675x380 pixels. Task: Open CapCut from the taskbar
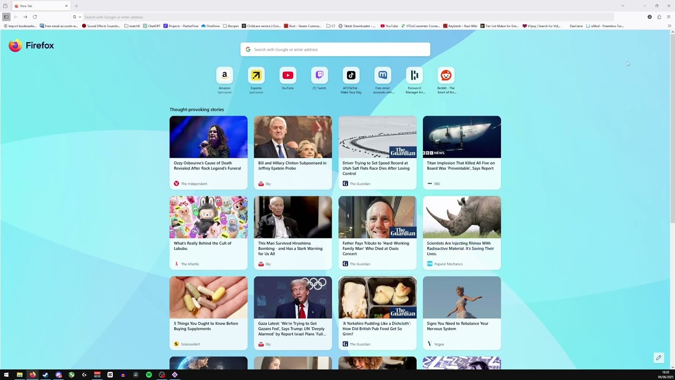(x=110, y=375)
